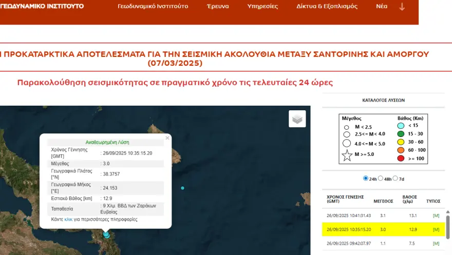Expand the Υπηρεσίες menu

pos(262,7)
